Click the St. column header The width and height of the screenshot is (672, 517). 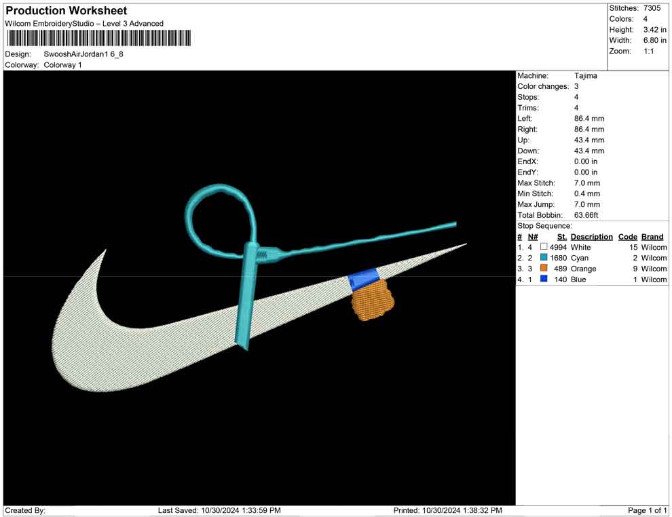561,237
